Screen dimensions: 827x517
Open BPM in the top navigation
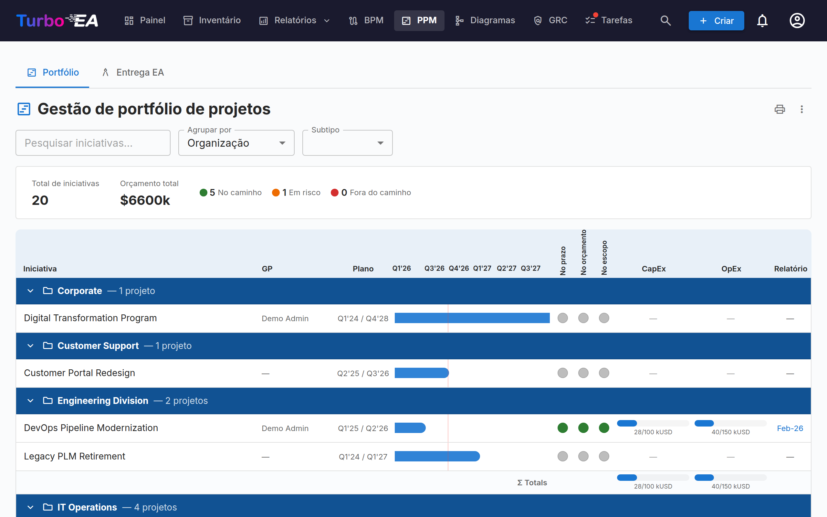click(x=366, y=20)
